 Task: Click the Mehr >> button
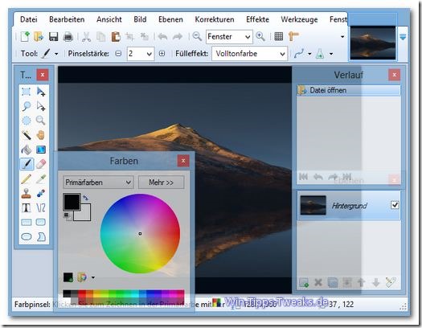pos(162,182)
